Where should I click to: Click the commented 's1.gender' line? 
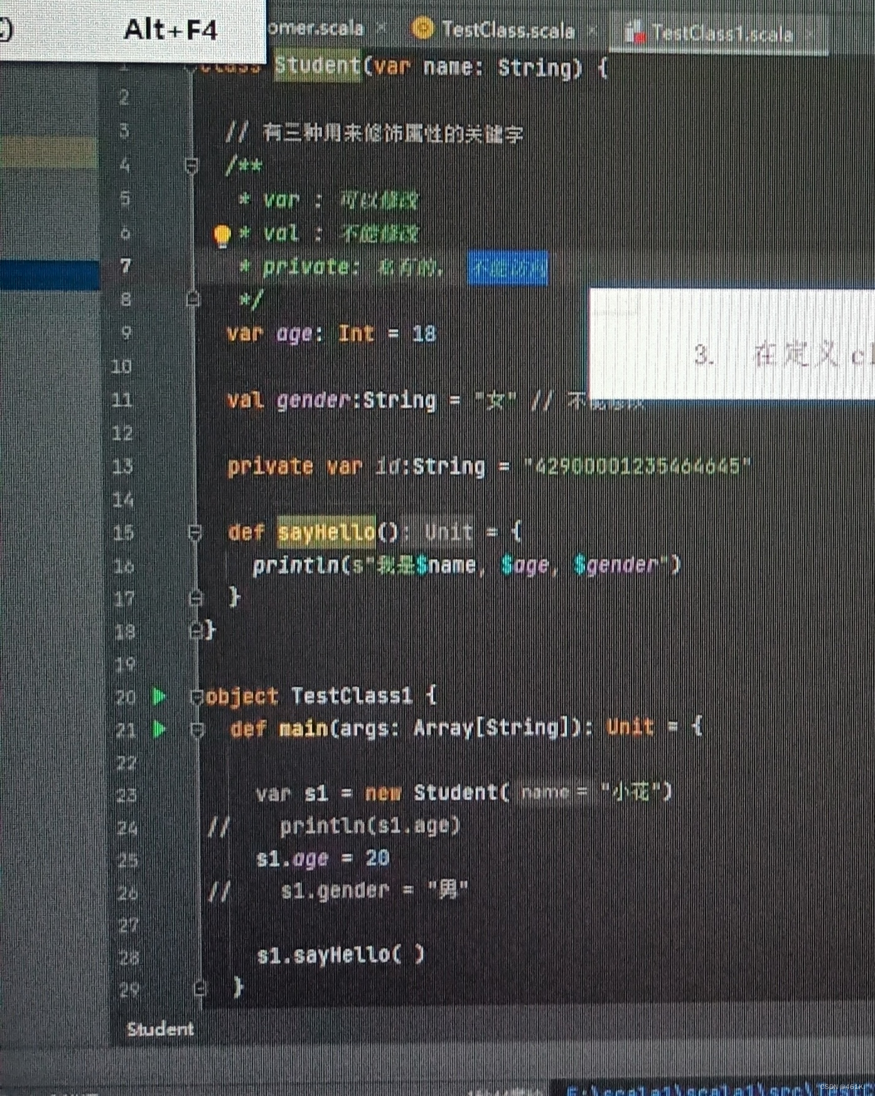[x=338, y=890]
